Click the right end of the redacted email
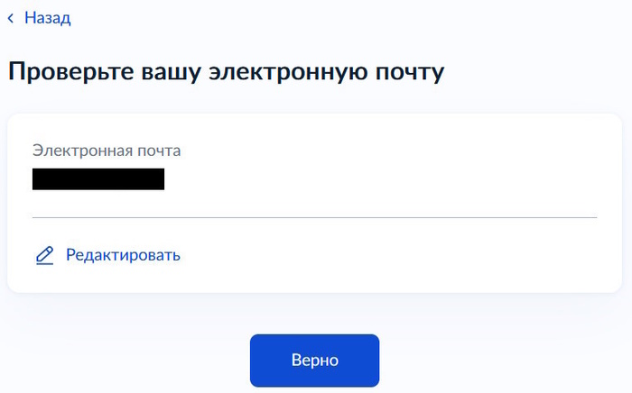The image size is (632, 393). (x=159, y=178)
